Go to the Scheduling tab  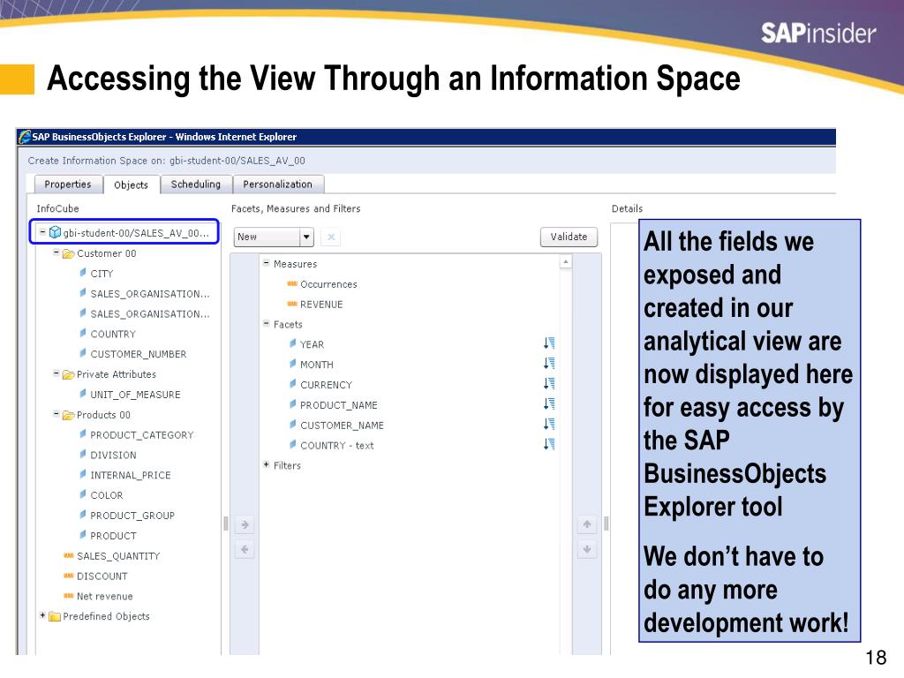[195, 185]
